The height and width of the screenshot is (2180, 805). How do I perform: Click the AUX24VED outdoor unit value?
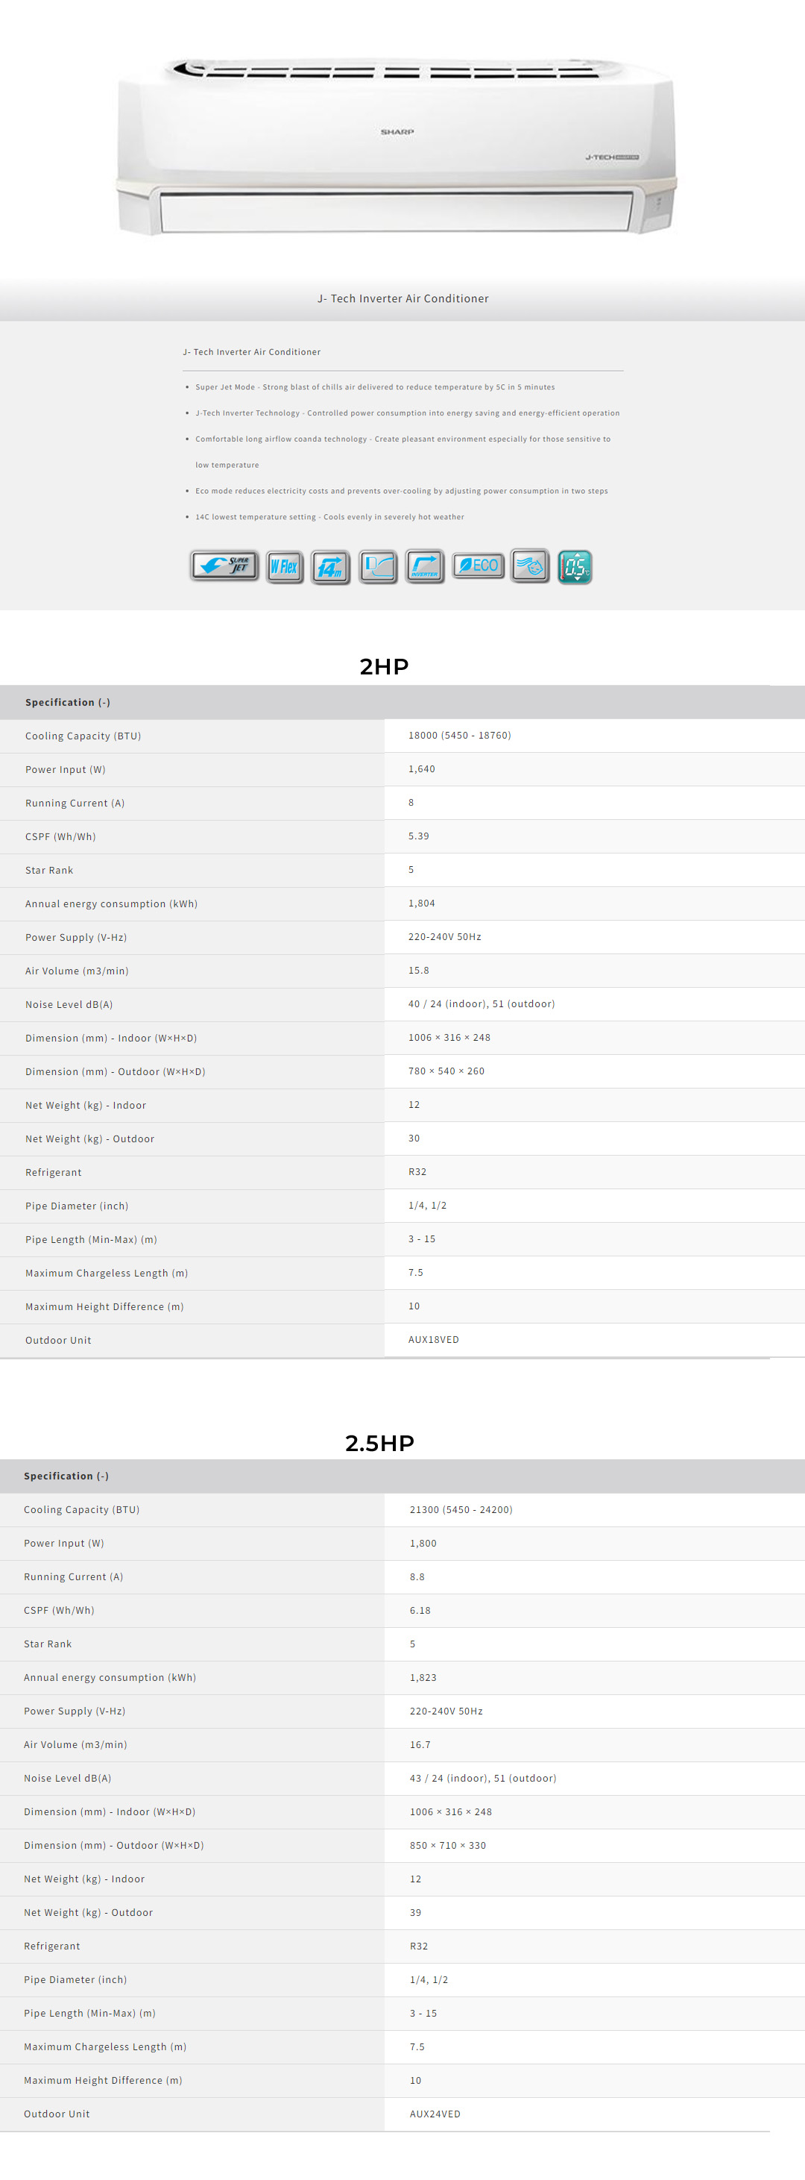[435, 2113]
